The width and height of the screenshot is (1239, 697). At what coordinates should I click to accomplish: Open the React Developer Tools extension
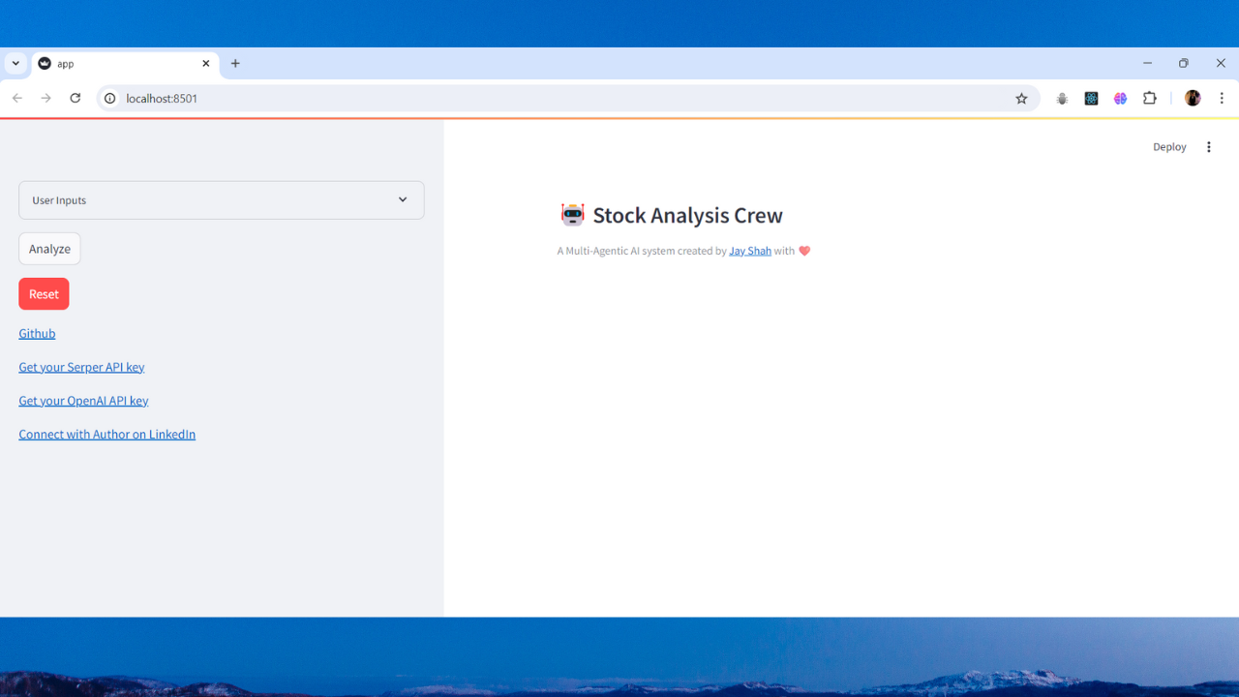pos(1091,98)
